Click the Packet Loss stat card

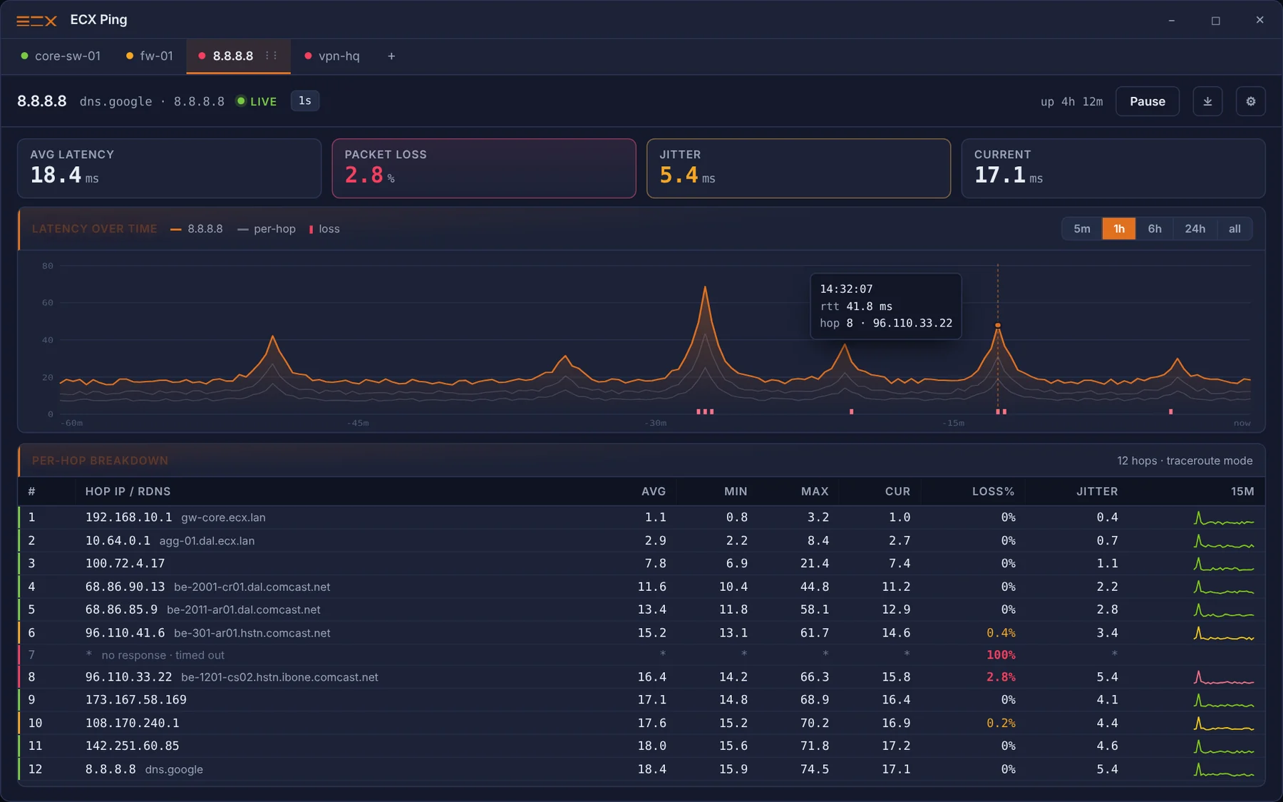pyautogui.click(x=484, y=168)
